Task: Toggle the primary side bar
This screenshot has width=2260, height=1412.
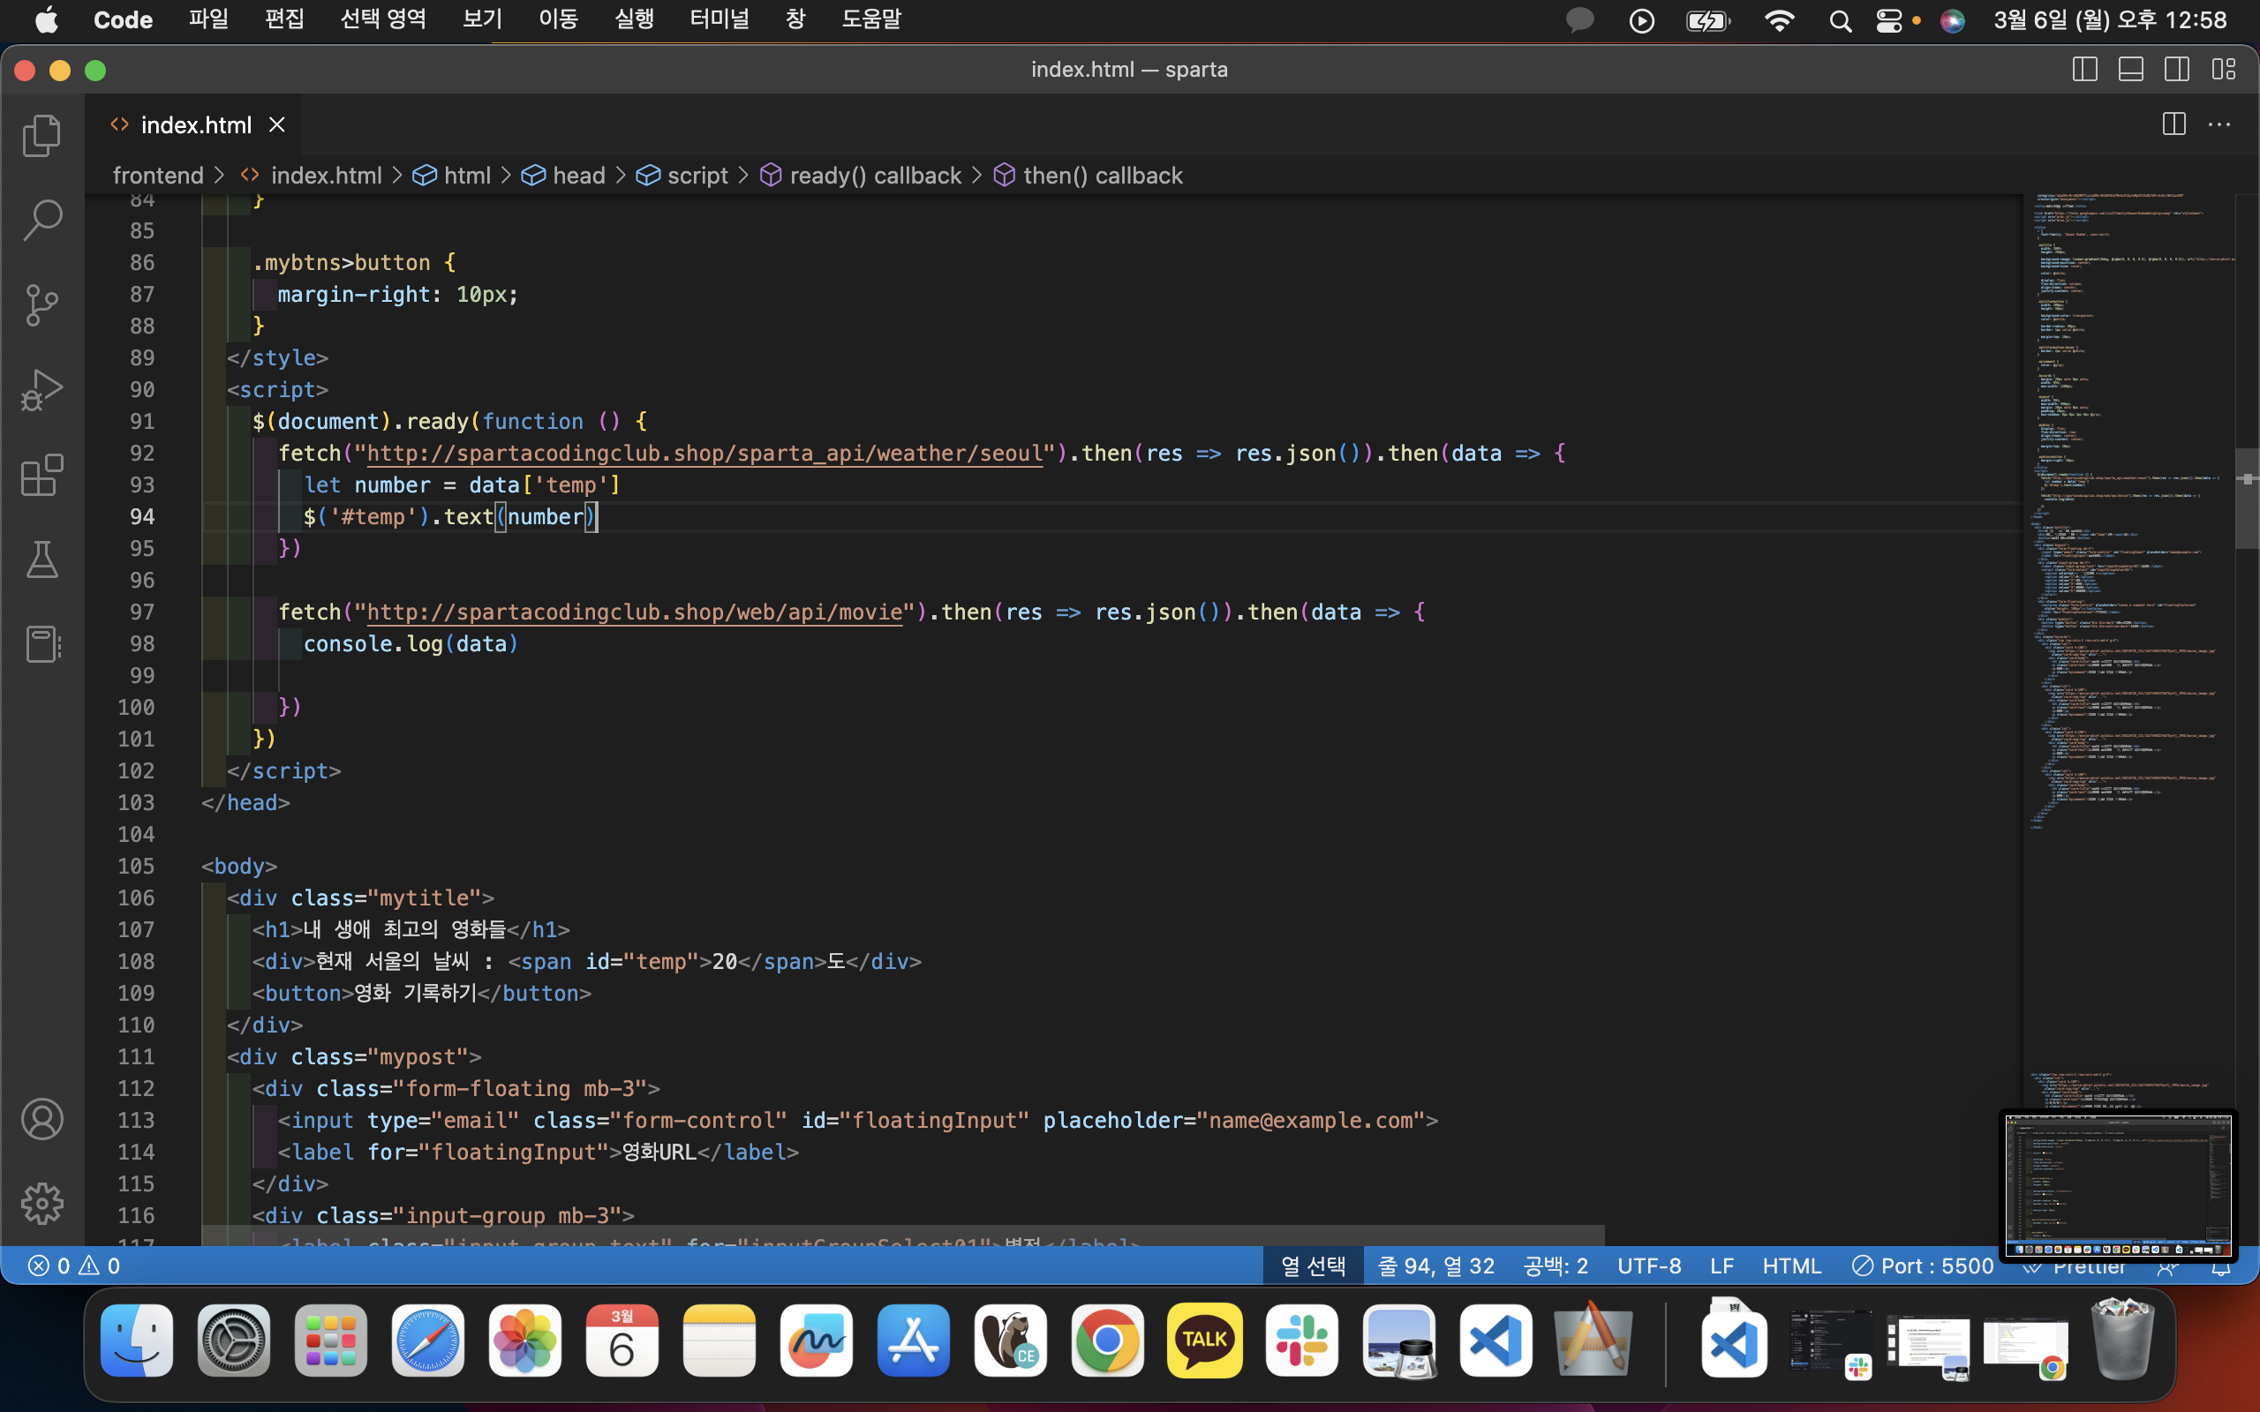Action: tap(2084, 69)
